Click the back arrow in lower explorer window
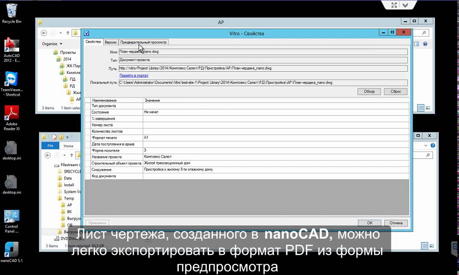Screen dimensions: 459x275 click(x=48, y=155)
